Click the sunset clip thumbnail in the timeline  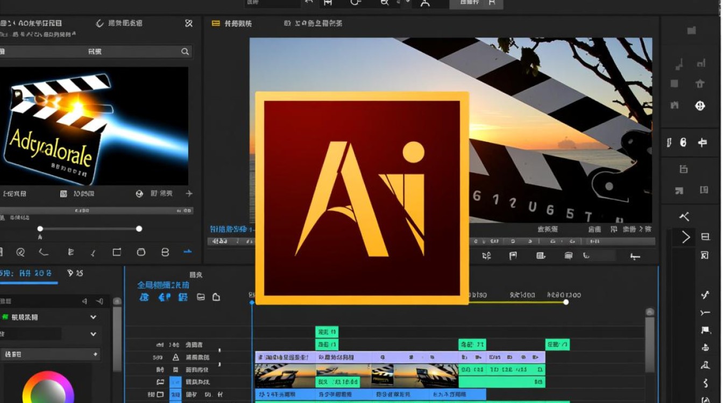[285, 376]
